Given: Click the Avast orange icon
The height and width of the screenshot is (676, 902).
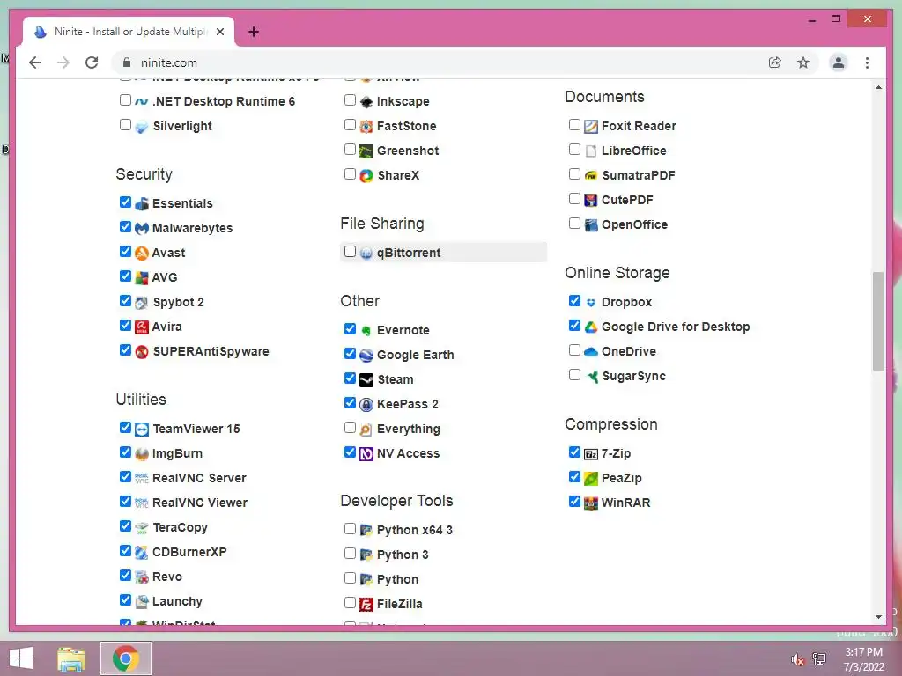Looking at the screenshot, I should (x=142, y=253).
